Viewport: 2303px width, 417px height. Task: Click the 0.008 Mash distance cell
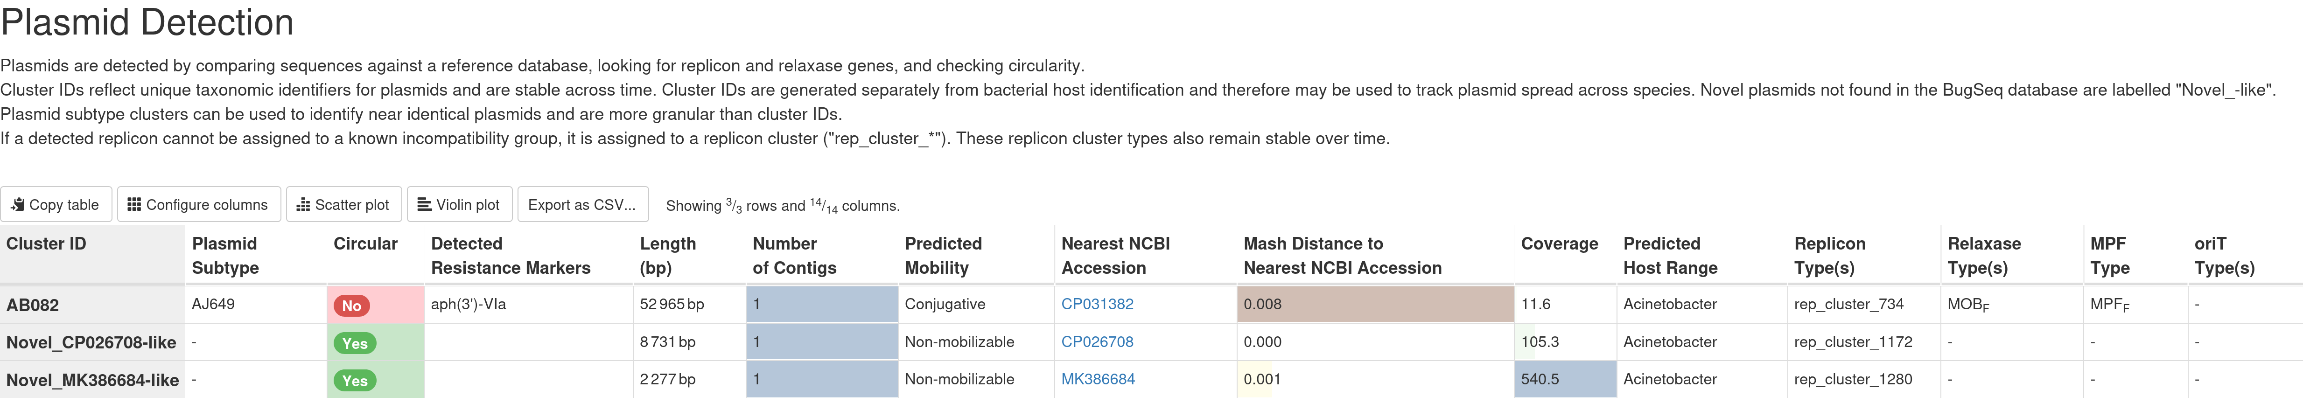pyautogui.click(x=1375, y=305)
